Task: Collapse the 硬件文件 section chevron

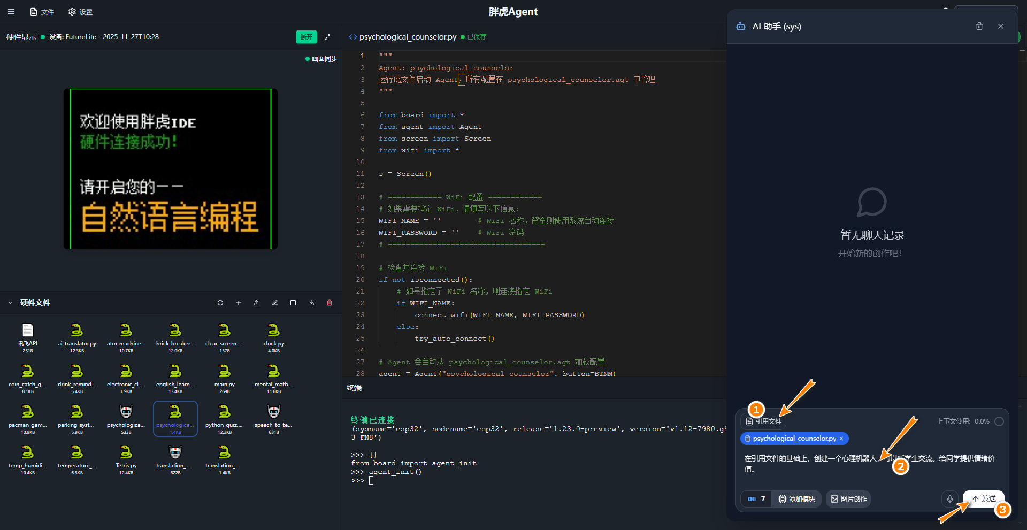Action: tap(10, 303)
